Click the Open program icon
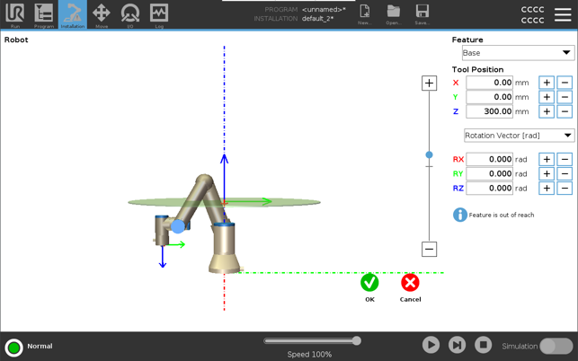 click(393, 14)
